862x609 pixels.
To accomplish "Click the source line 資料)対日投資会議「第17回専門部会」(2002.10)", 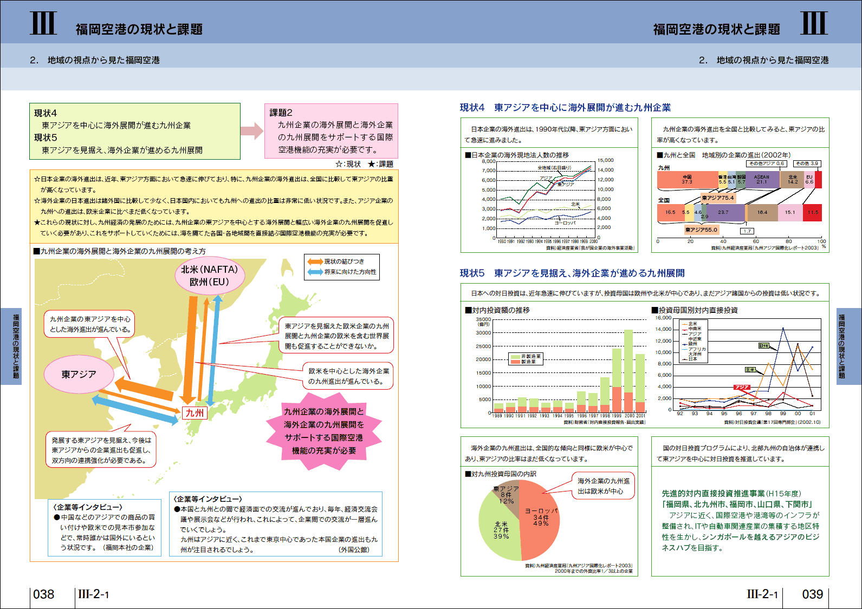I will coord(772,422).
